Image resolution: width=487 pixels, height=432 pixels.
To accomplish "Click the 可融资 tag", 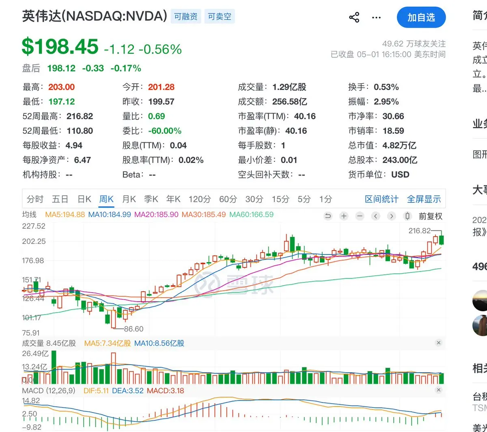I will [186, 16].
